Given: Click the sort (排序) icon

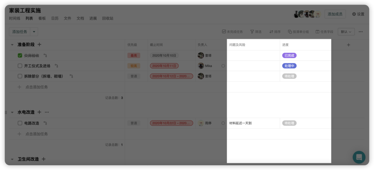Looking at the screenshot, I should tap(271, 32).
